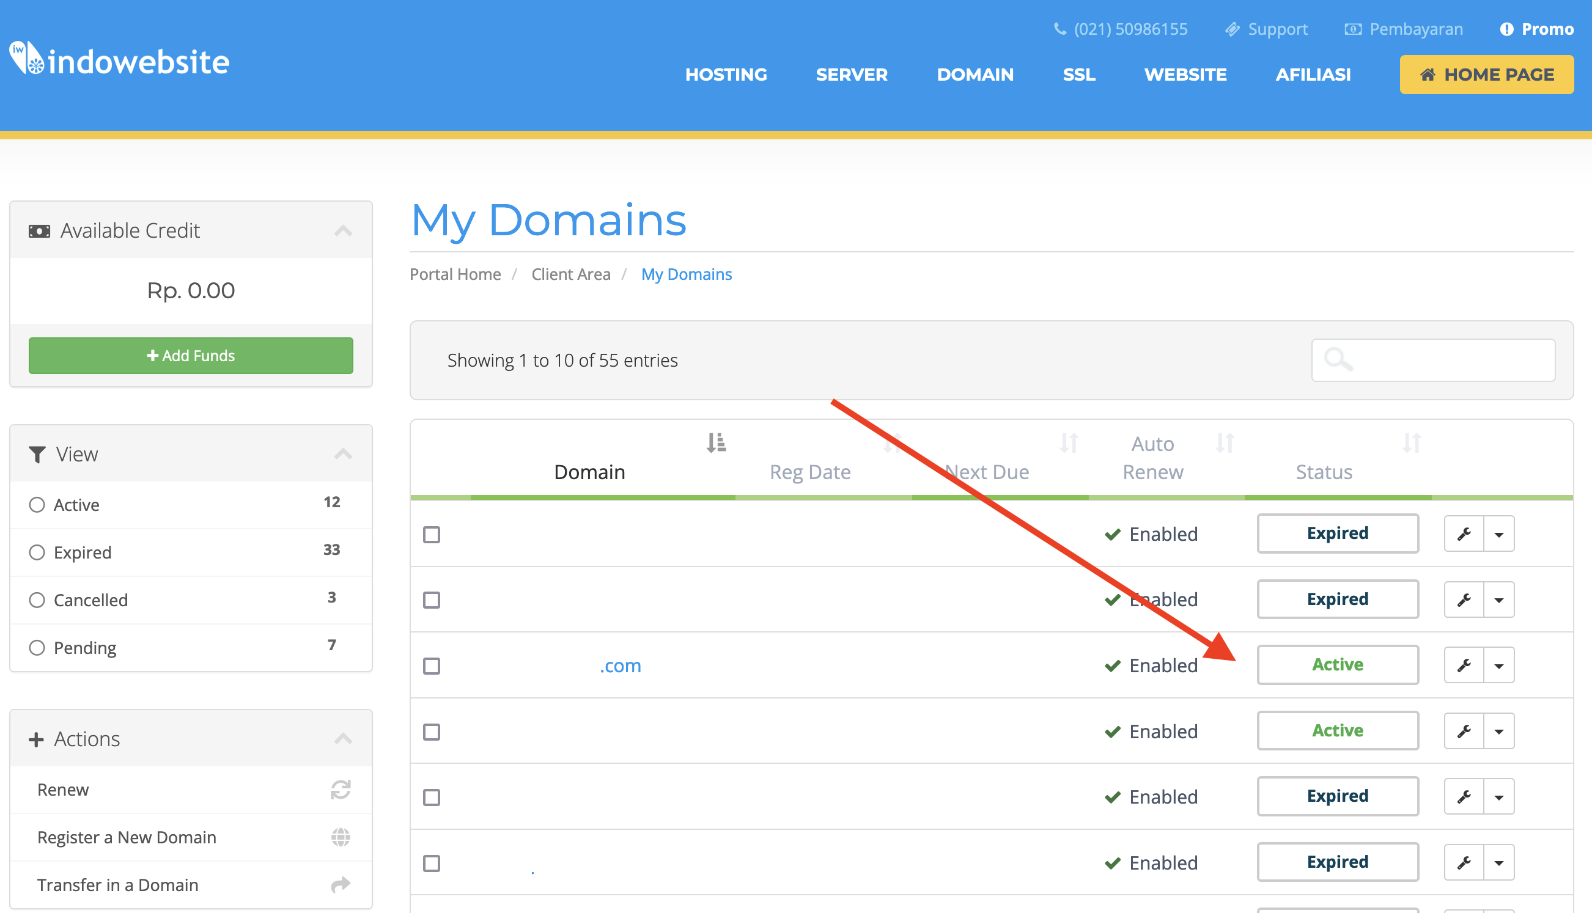Click Portal Home breadcrumb link
This screenshot has height=913, width=1592.
click(455, 274)
